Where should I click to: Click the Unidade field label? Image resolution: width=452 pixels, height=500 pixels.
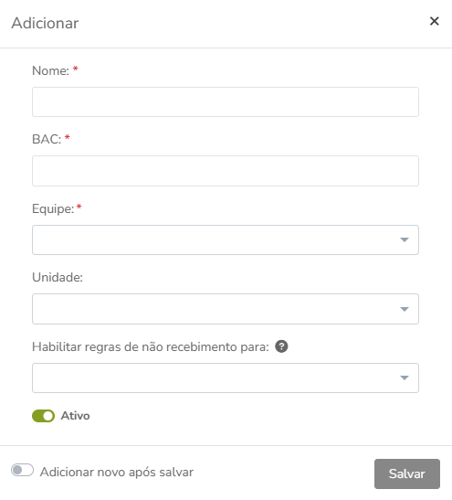click(x=58, y=278)
